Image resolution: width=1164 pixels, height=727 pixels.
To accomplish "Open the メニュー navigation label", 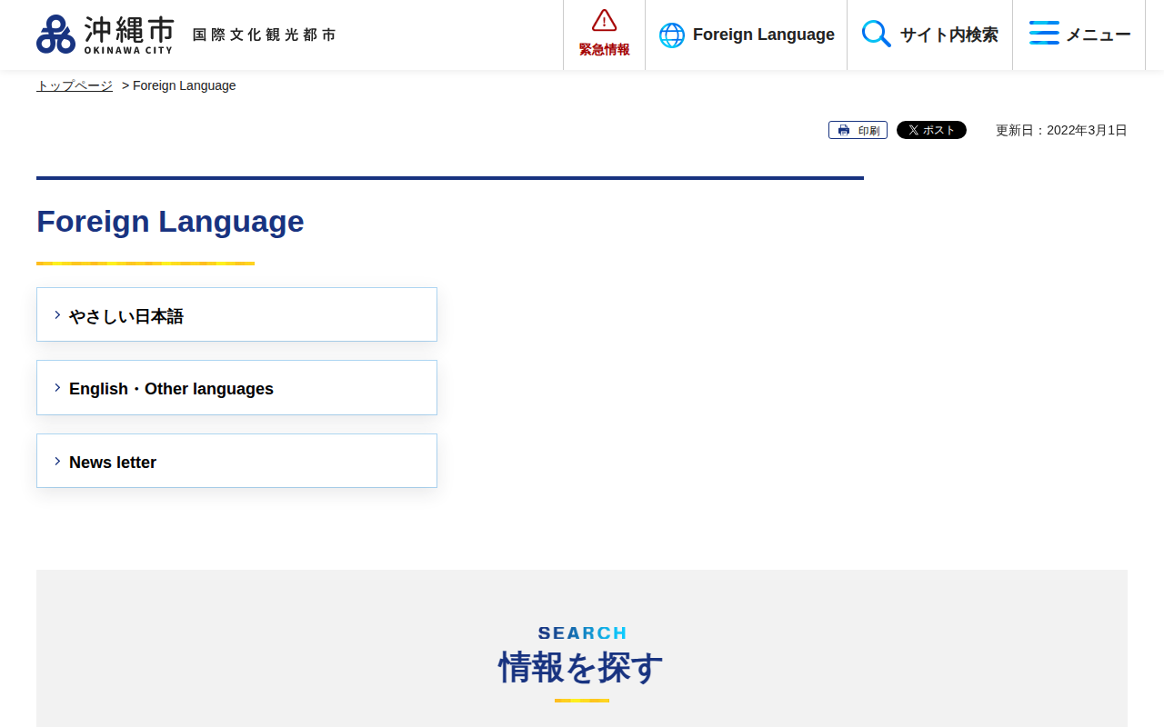I will click(x=1098, y=35).
